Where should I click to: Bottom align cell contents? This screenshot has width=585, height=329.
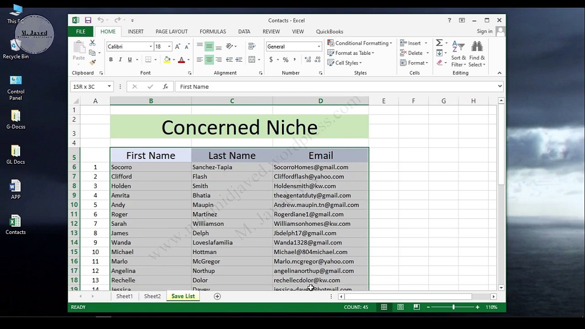click(x=218, y=46)
